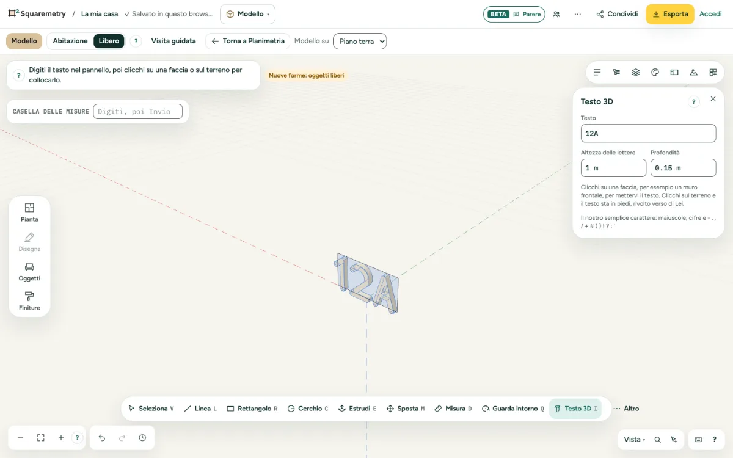Click the search magnifier icon
Image resolution: width=733 pixels, height=458 pixels.
coord(657,440)
